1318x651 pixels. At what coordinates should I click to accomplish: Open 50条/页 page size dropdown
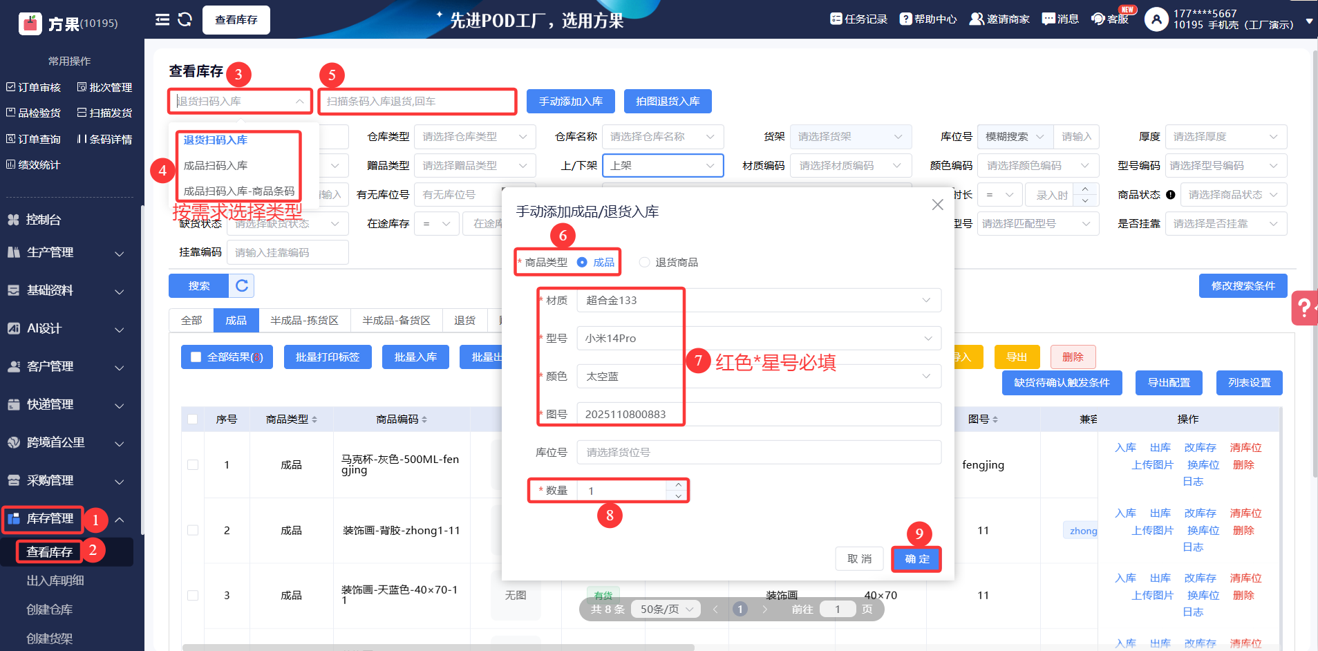coord(666,609)
